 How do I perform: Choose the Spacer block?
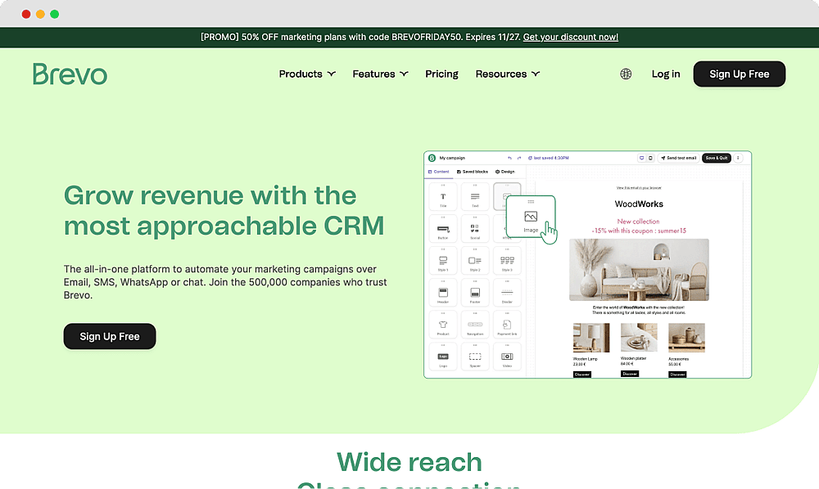click(475, 357)
